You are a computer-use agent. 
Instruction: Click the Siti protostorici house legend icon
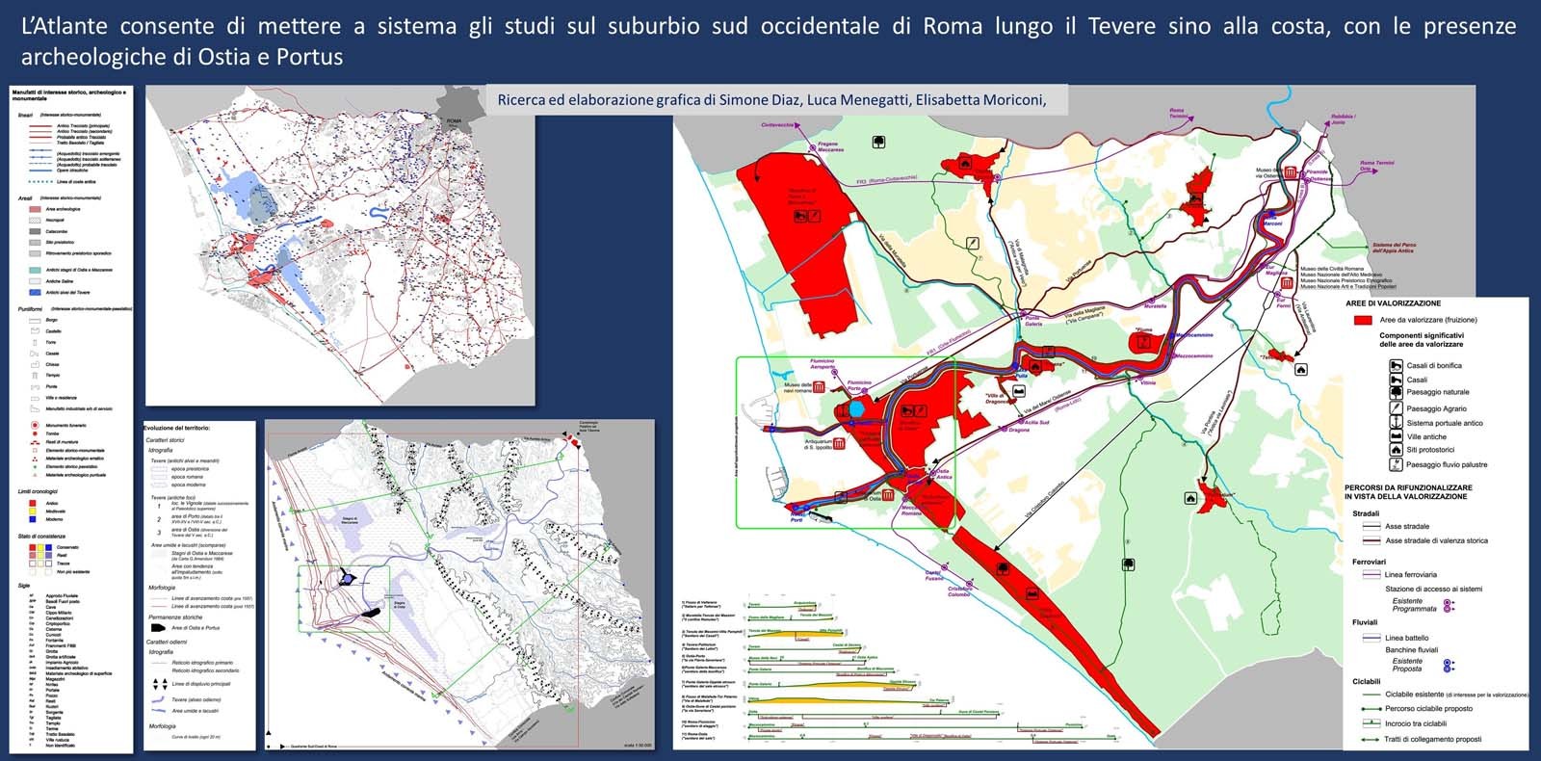click(x=1396, y=450)
